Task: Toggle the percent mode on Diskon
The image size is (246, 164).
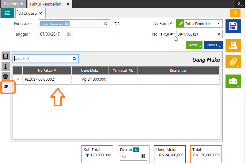Action: (136, 150)
